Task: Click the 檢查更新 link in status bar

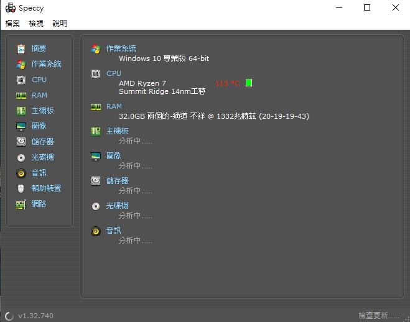Action: [x=379, y=315]
